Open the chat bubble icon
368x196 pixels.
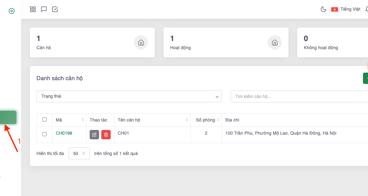click(44, 9)
